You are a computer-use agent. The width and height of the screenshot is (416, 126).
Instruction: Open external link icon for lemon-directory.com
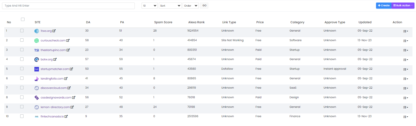tap(72, 107)
